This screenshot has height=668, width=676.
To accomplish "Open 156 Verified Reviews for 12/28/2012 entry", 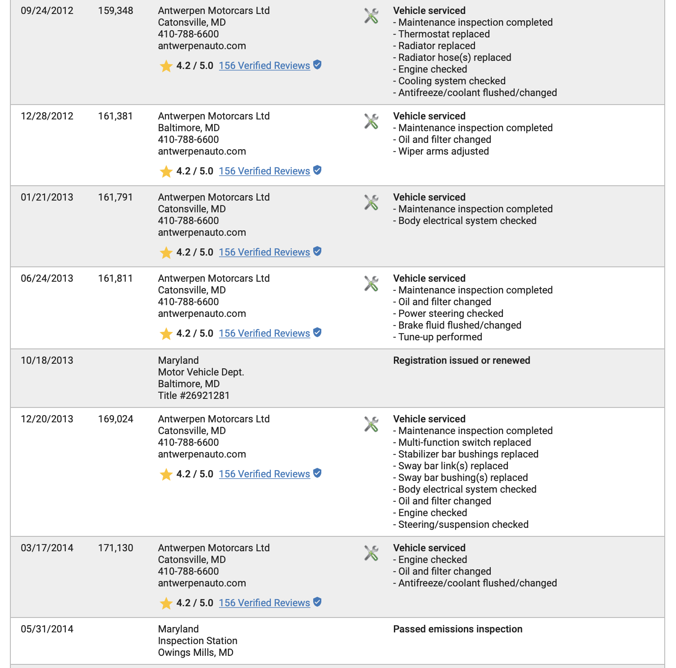I will pos(265,171).
